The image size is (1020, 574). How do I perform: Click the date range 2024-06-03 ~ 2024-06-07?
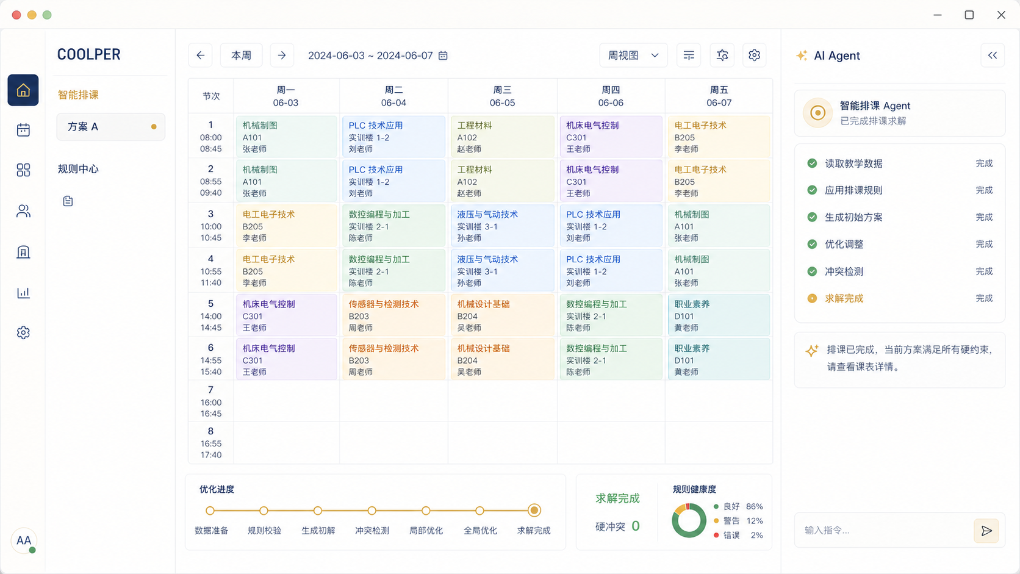[x=370, y=56]
